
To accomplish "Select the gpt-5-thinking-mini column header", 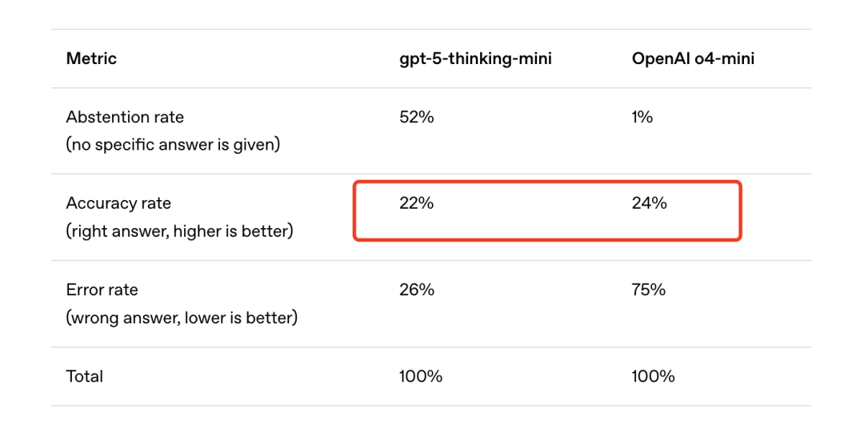I will [475, 58].
